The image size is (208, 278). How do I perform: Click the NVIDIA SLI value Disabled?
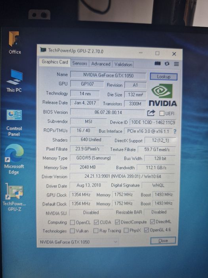91,212
